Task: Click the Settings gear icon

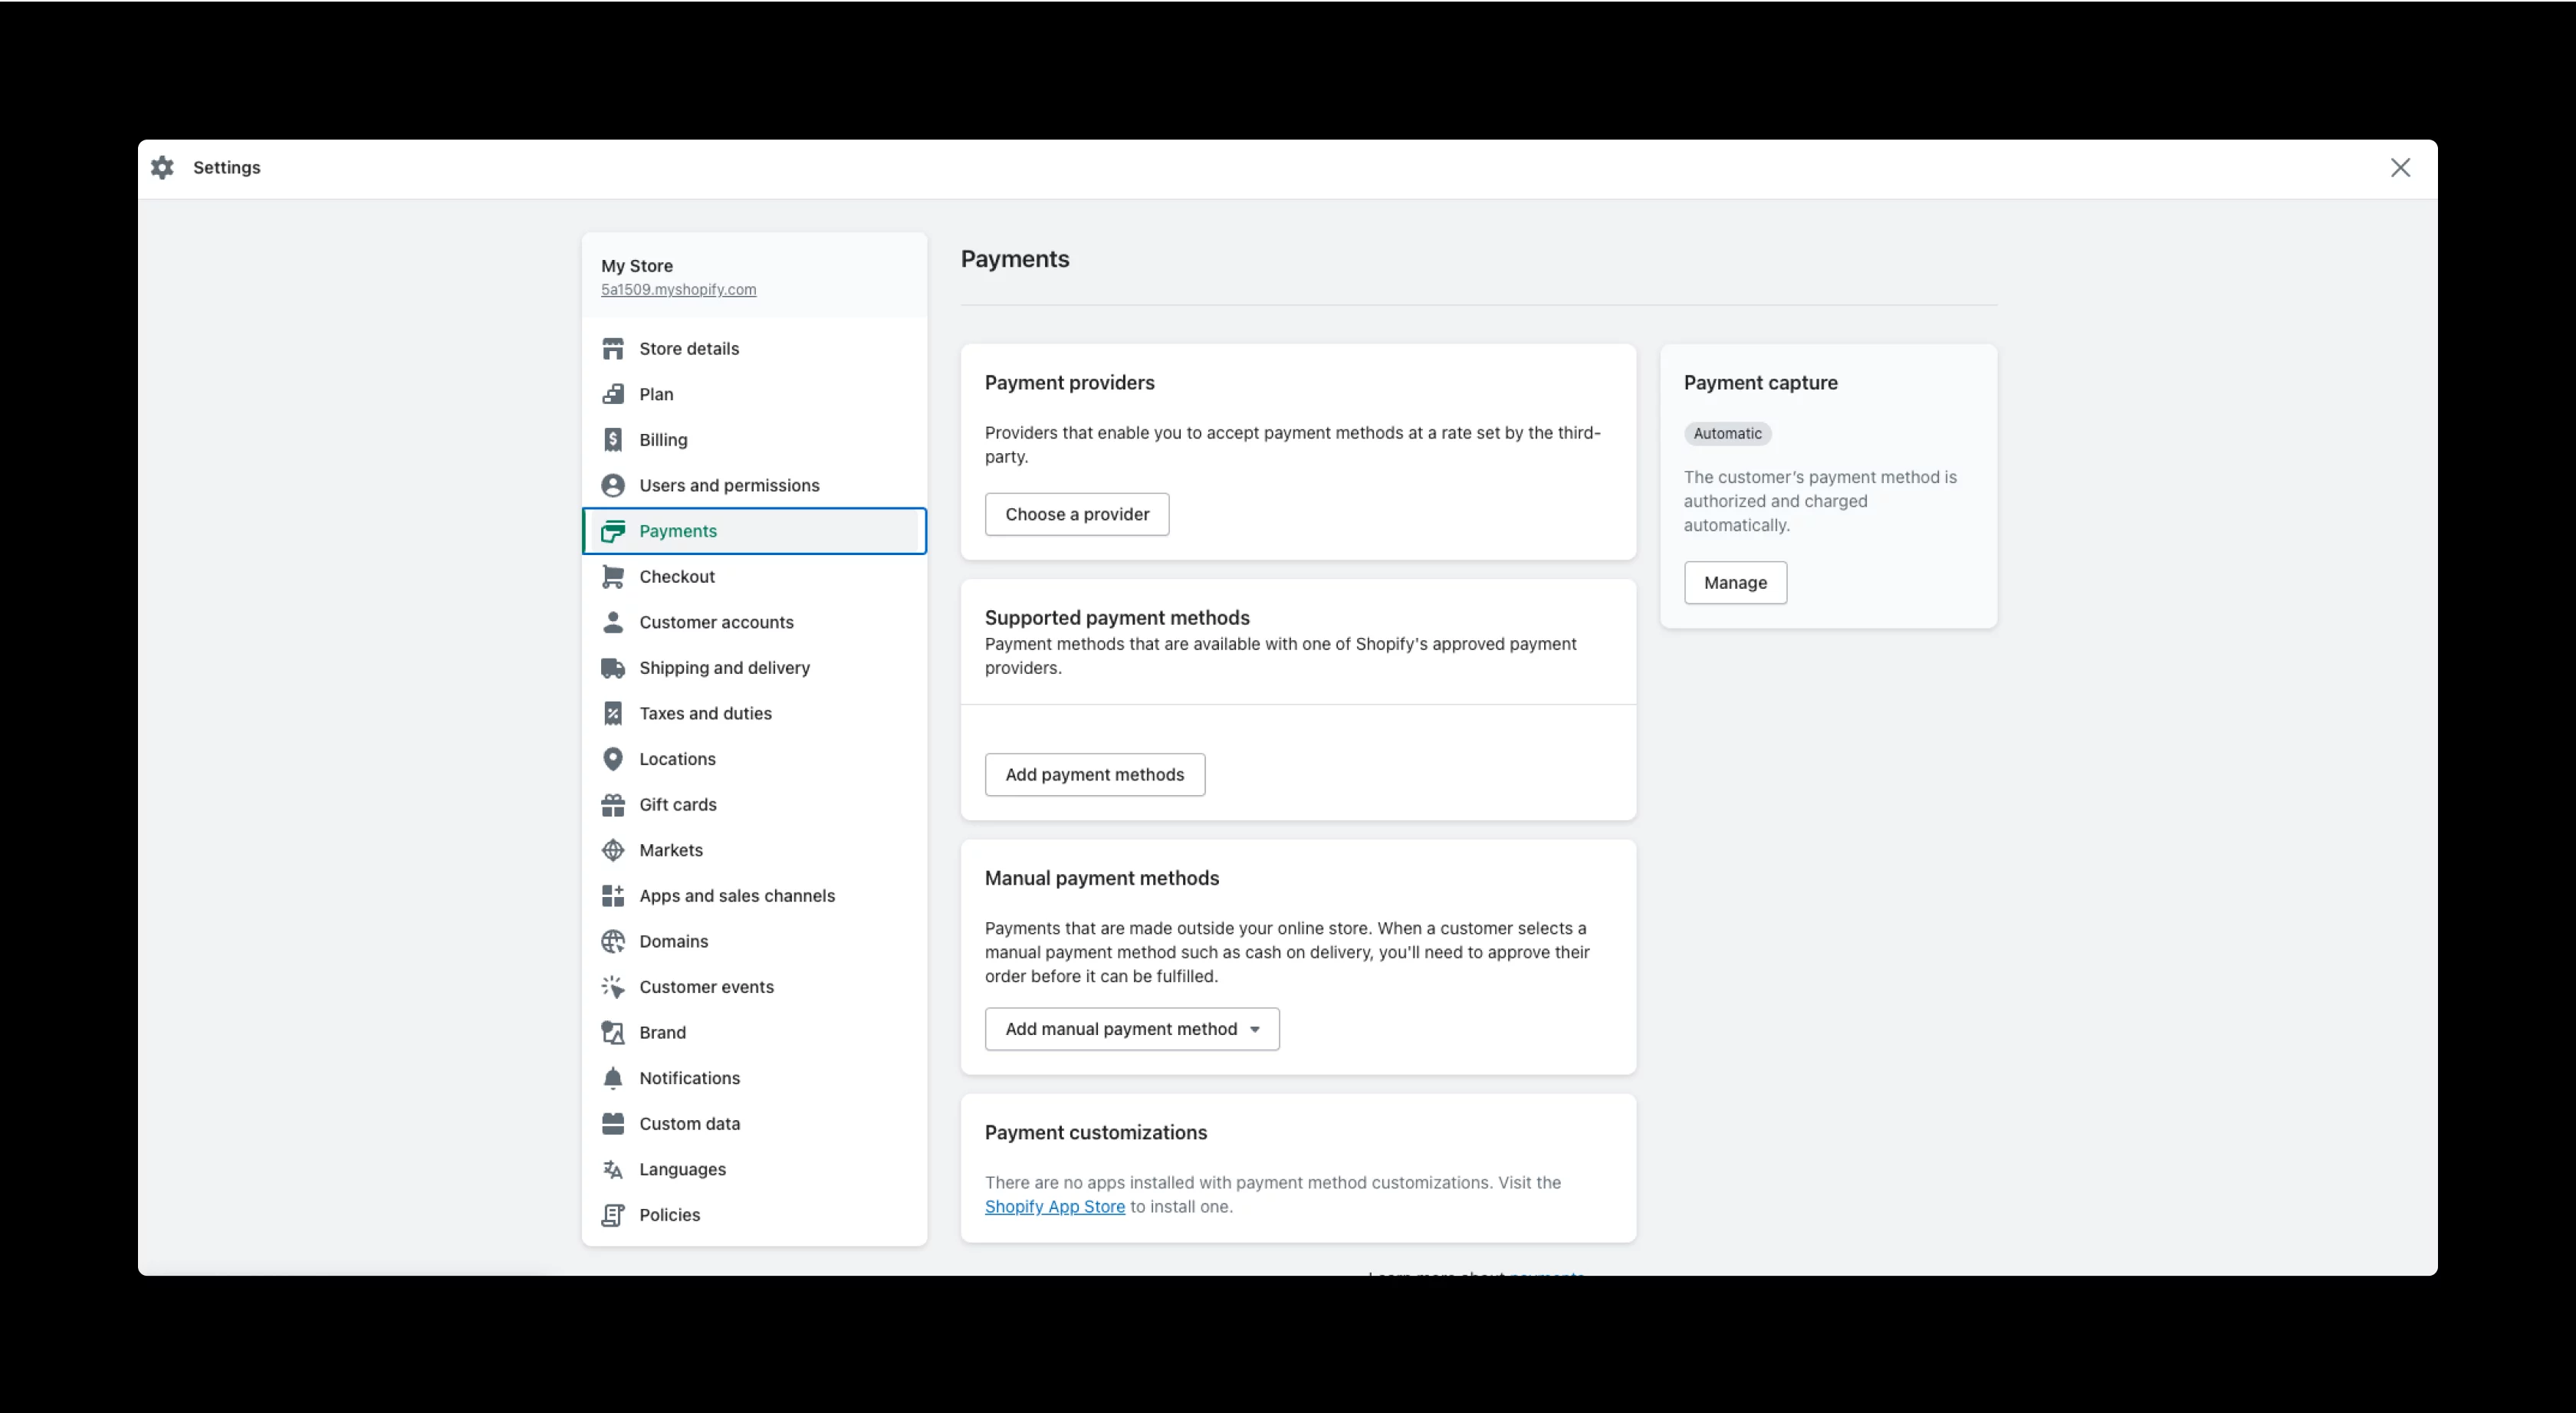Action: click(x=161, y=167)
